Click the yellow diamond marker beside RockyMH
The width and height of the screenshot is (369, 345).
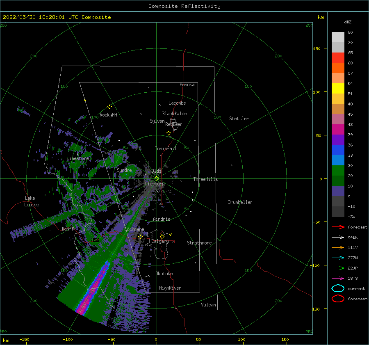109,107
